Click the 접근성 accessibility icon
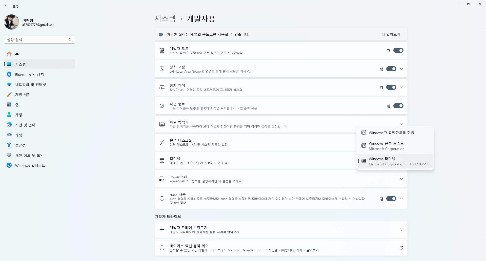Viewport: 486px width, 261px height. (9, 145)
